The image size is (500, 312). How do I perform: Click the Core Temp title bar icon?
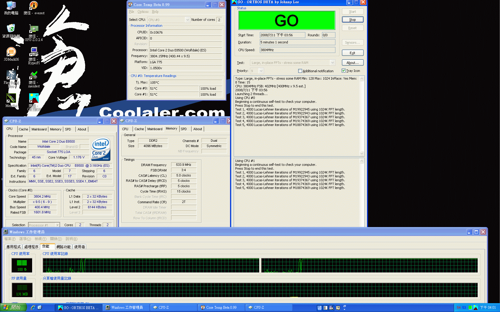[x=130, y=4]
